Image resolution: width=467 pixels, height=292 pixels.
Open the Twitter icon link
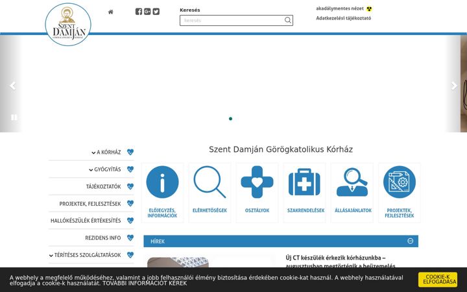tap(156, 12)
